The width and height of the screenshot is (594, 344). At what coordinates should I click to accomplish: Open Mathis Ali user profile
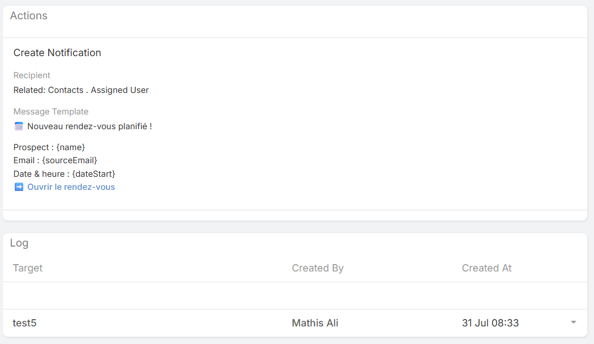coord(315,323)
